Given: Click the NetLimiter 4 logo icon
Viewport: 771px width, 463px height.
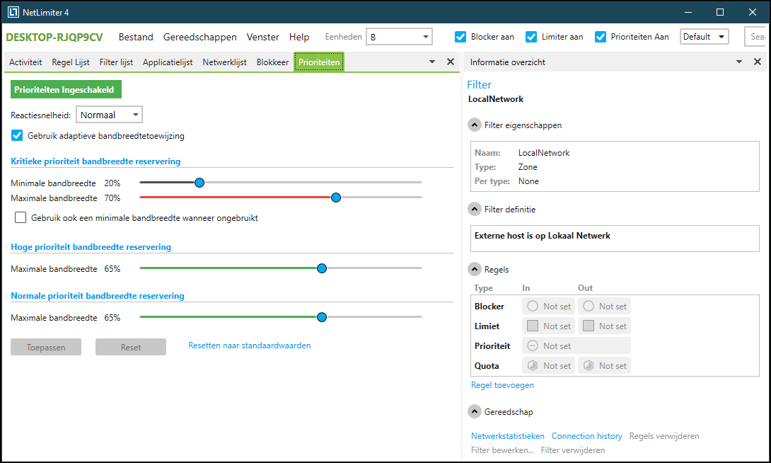Looking at the screenshot, I should tap(13, 12).
